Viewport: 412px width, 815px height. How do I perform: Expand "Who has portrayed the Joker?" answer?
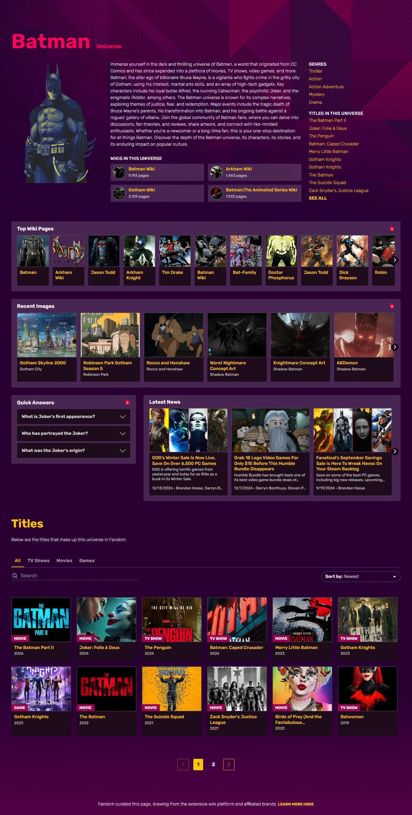tap(74, 434)
